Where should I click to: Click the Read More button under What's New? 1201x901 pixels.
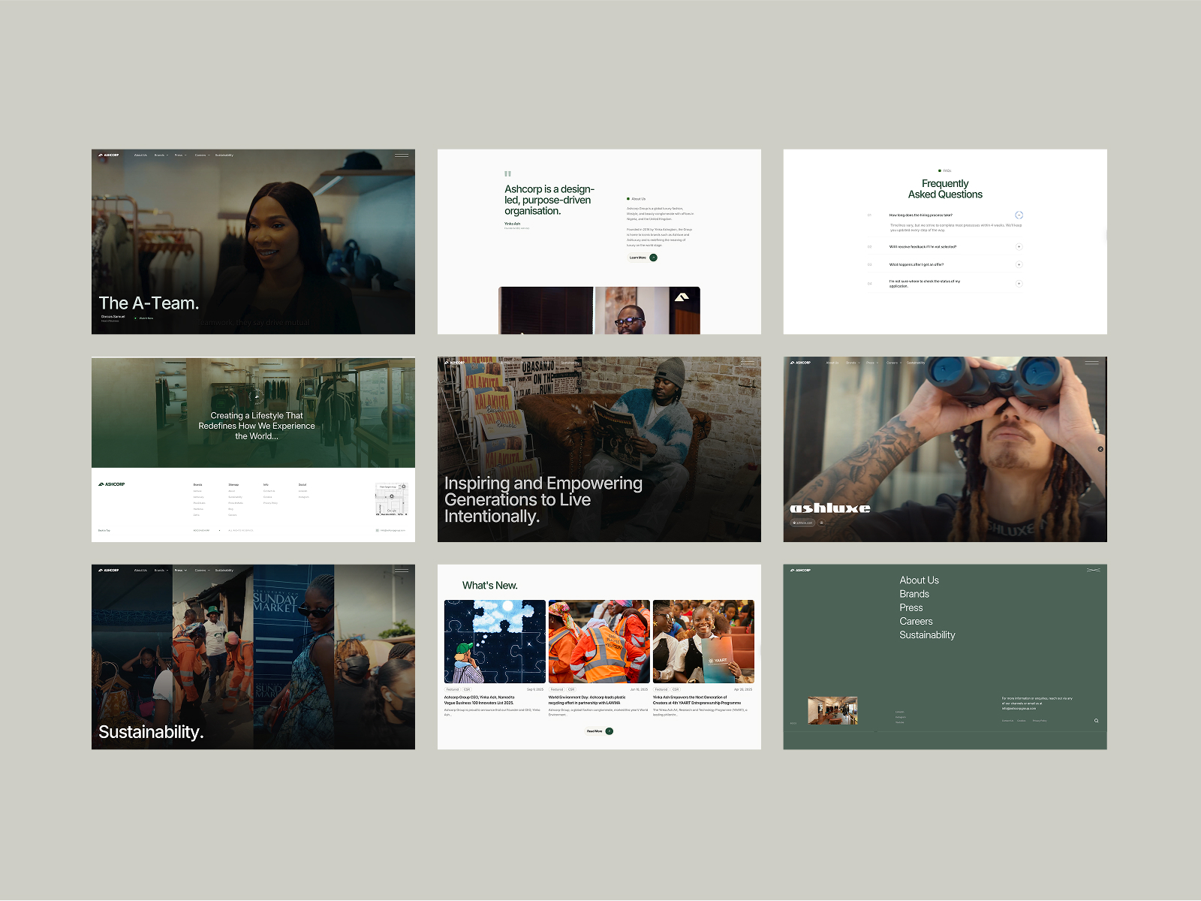point(600,731)
